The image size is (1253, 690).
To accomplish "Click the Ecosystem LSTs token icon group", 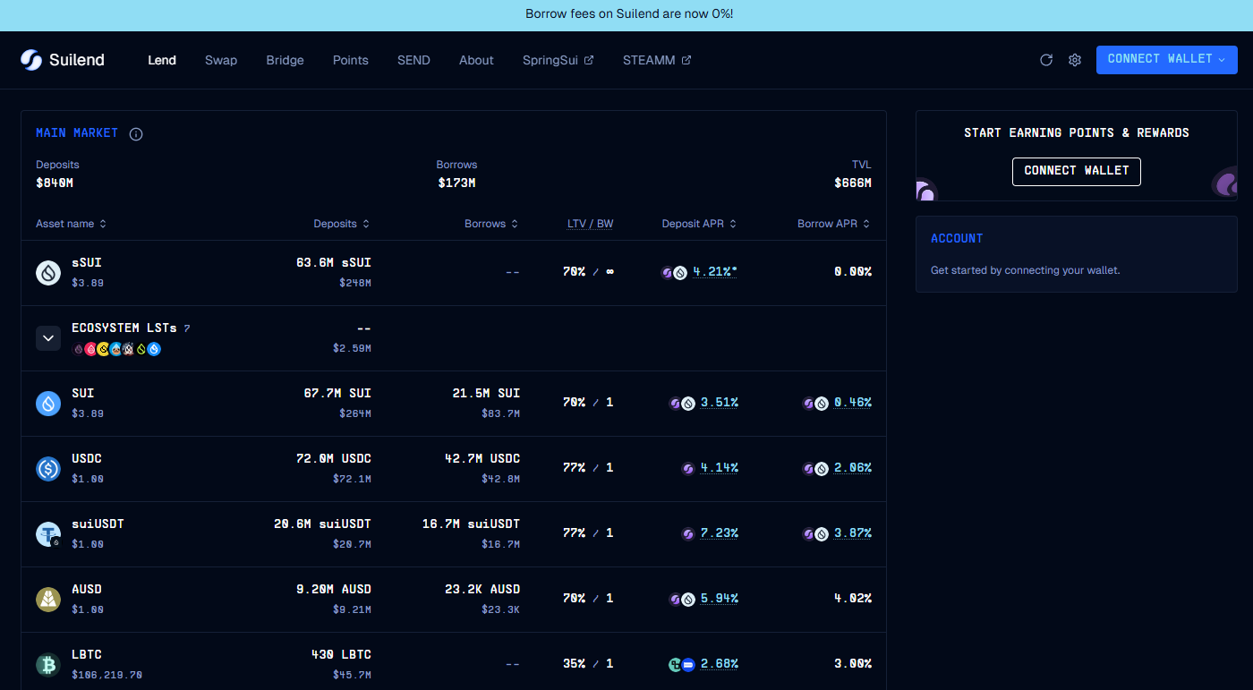I will coord(116,349).
